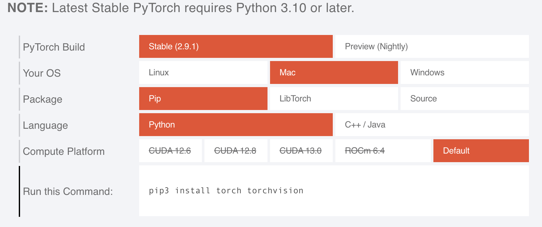Choose the LibTorch package option
The width and height of the screenshot is (542, 227).
click(x=334, y=99)
